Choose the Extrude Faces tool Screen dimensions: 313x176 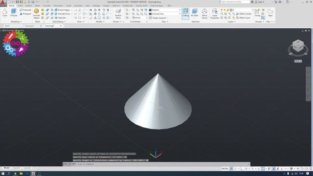click(62, 14)
